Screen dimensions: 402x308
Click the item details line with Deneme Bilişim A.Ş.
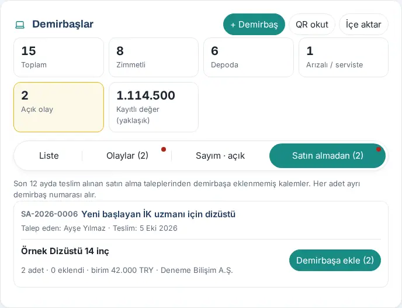127,271
